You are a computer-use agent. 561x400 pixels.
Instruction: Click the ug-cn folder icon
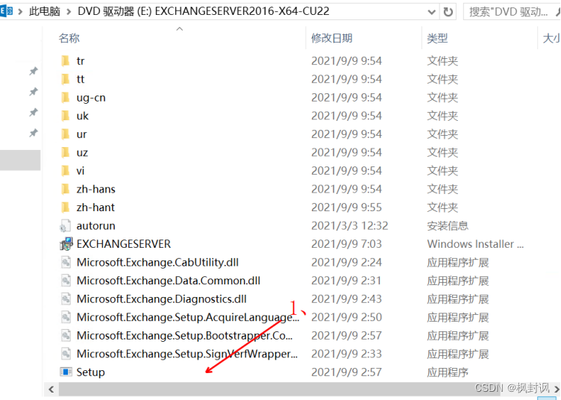coord(66,97)
